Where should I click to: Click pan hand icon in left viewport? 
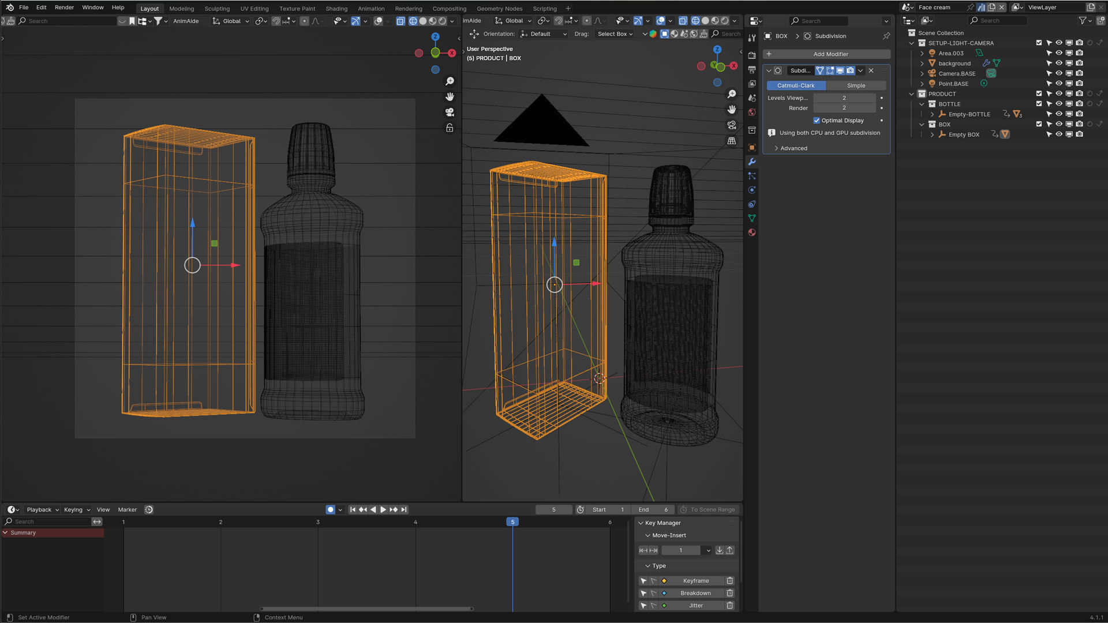[450, 96]
